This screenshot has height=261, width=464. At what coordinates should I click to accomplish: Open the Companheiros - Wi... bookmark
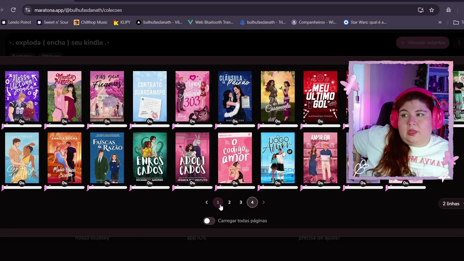click(314, 22)
